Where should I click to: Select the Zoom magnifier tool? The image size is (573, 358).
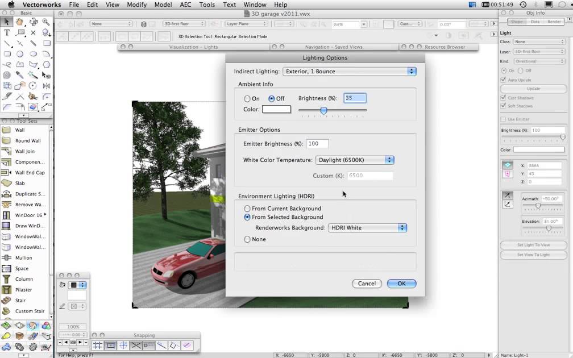pyautogui.click(x=46, y=22)
